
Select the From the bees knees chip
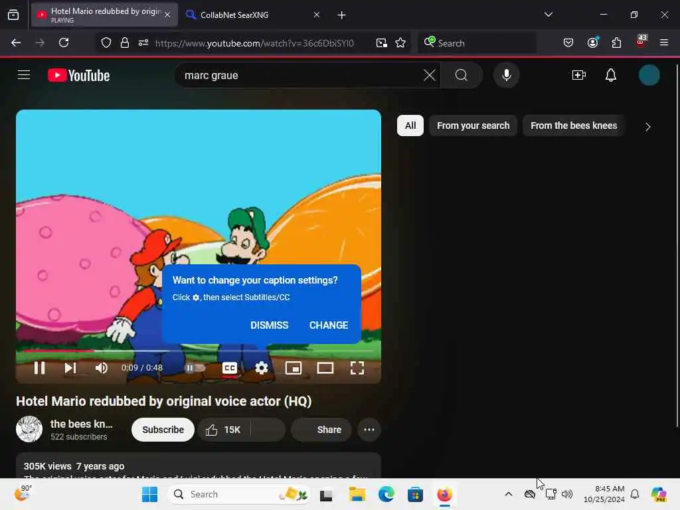573,126
